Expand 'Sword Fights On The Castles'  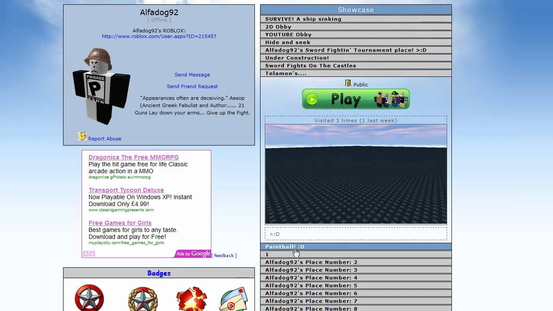click(311, 66)
